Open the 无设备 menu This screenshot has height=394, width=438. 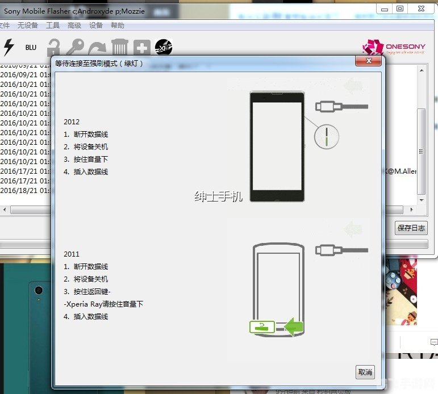(27, 26)
